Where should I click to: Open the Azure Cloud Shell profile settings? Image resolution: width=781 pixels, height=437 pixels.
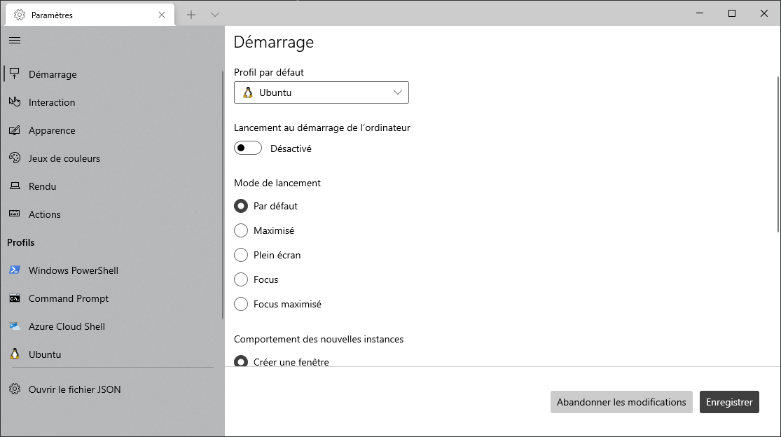pyautogui.click(x=111, y=326)
